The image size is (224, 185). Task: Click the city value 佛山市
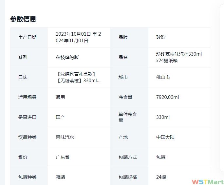pyautogui.click(x=163, y=78)
